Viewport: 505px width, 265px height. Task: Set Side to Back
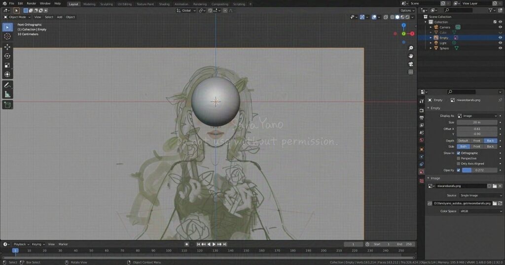(490, 147)
